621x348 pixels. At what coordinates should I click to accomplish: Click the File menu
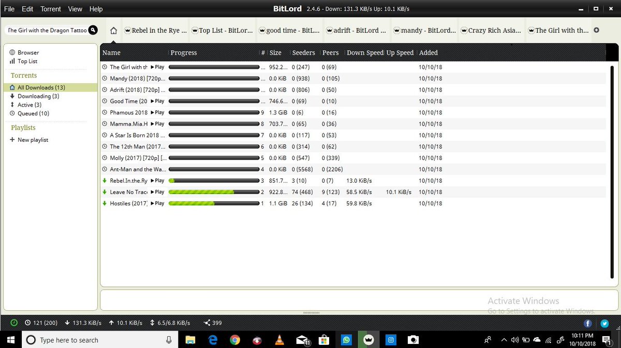click(x=9, y=9)
